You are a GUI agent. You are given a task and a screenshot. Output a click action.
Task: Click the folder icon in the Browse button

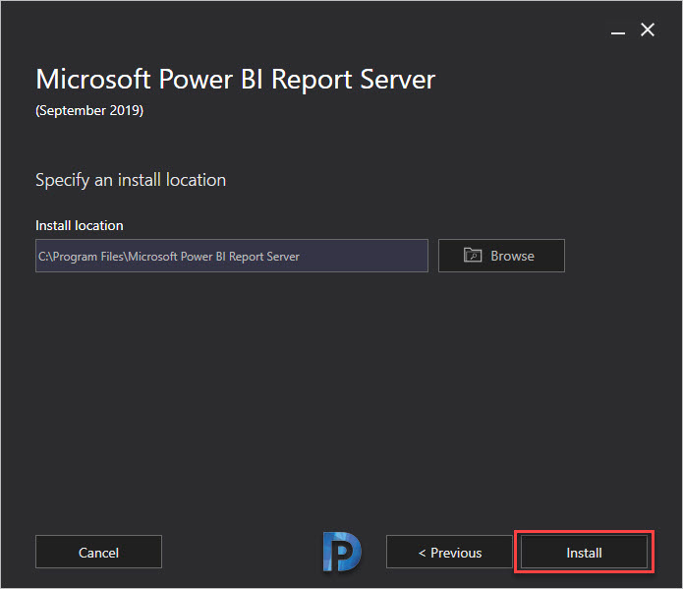(x=473, y=255)
